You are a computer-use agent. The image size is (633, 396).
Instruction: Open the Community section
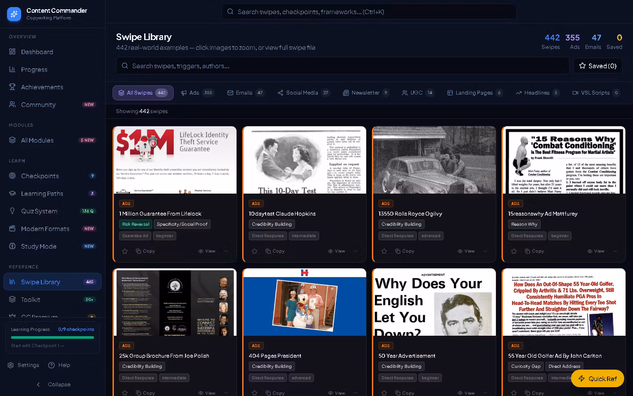(52, 105)
